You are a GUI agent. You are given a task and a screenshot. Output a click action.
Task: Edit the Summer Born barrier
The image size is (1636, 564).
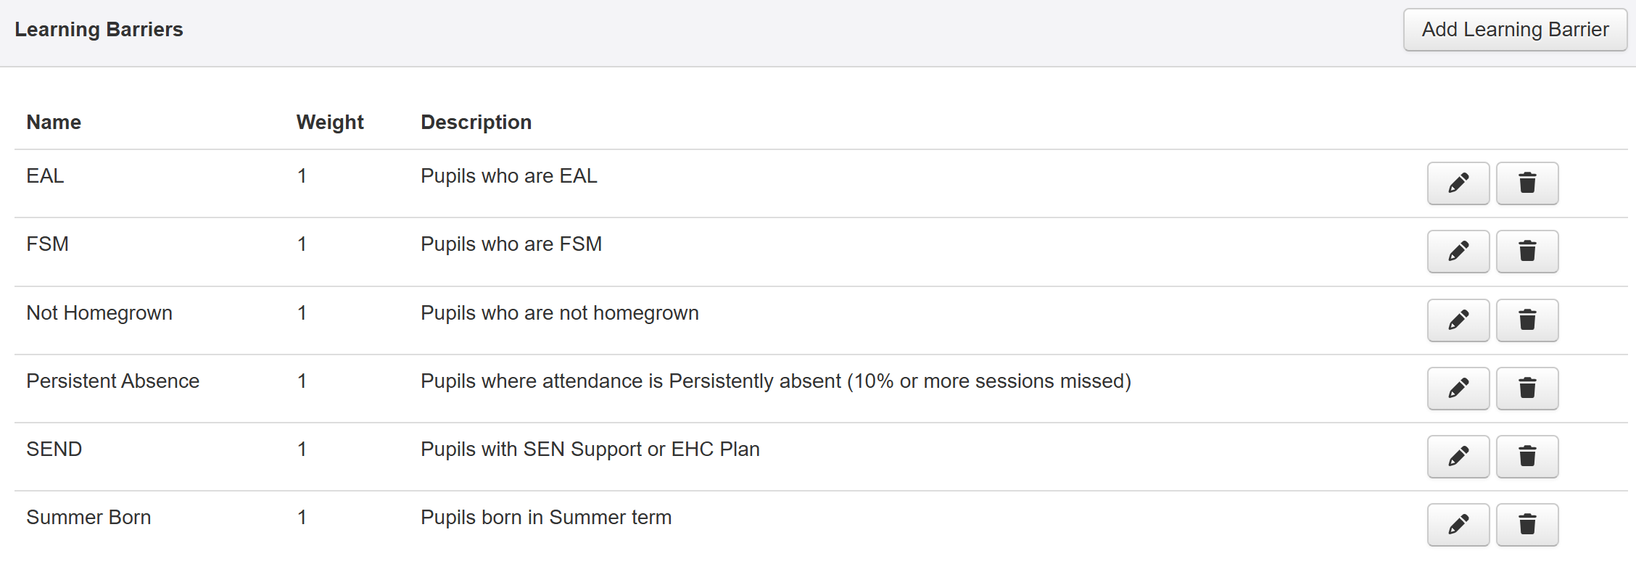pyautogui.click(x=1458, y=525)
